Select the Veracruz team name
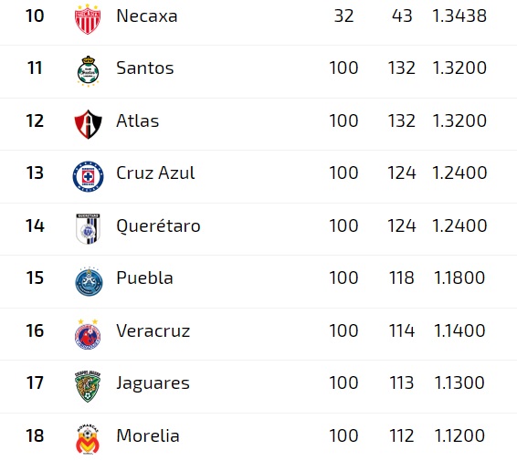 [x=153, y=330]
